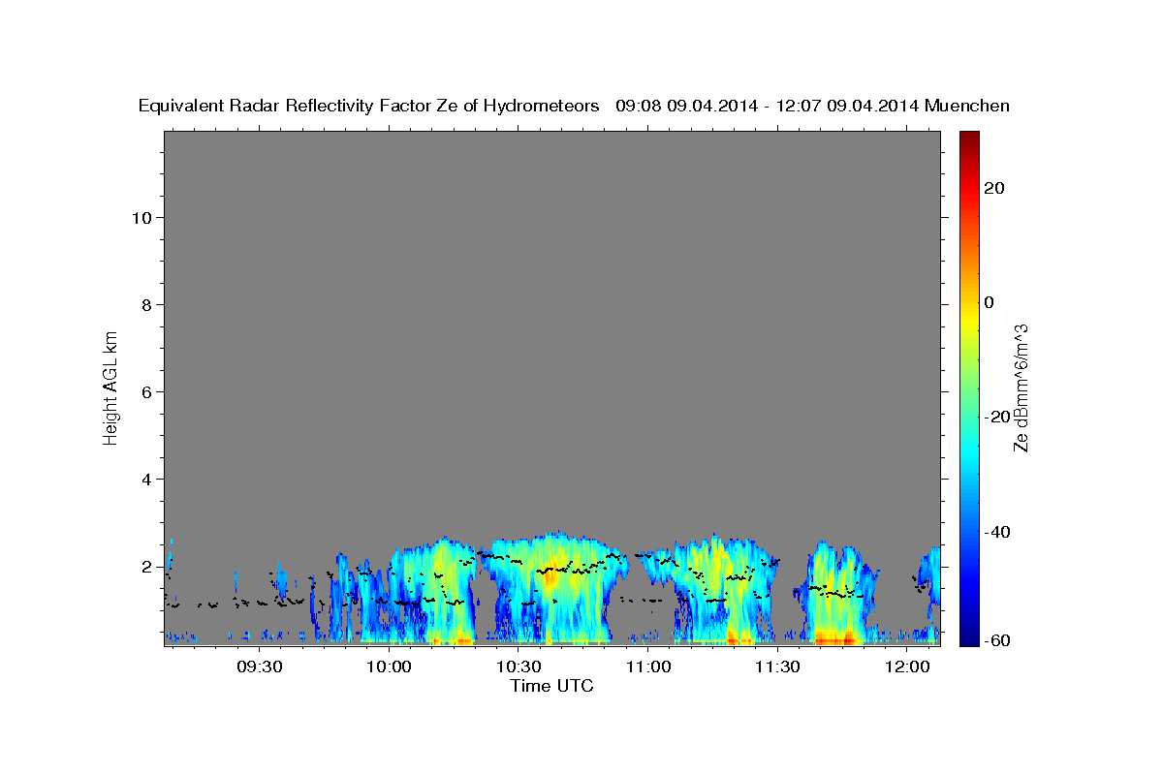Click the yellow band of the colorbar
This screenshot has height=775, width=1163.
pos(968,320)
